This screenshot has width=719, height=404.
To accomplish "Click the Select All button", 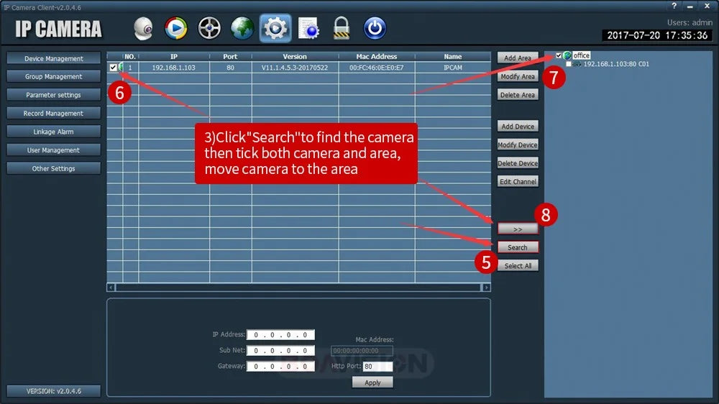I will coord(518,265).
